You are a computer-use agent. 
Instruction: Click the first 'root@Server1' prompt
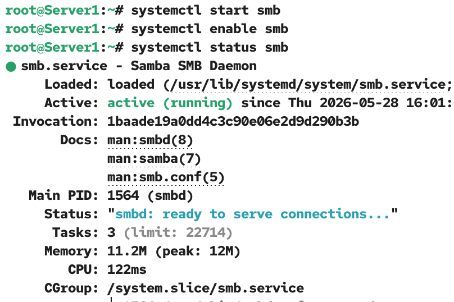pos(53,11)
